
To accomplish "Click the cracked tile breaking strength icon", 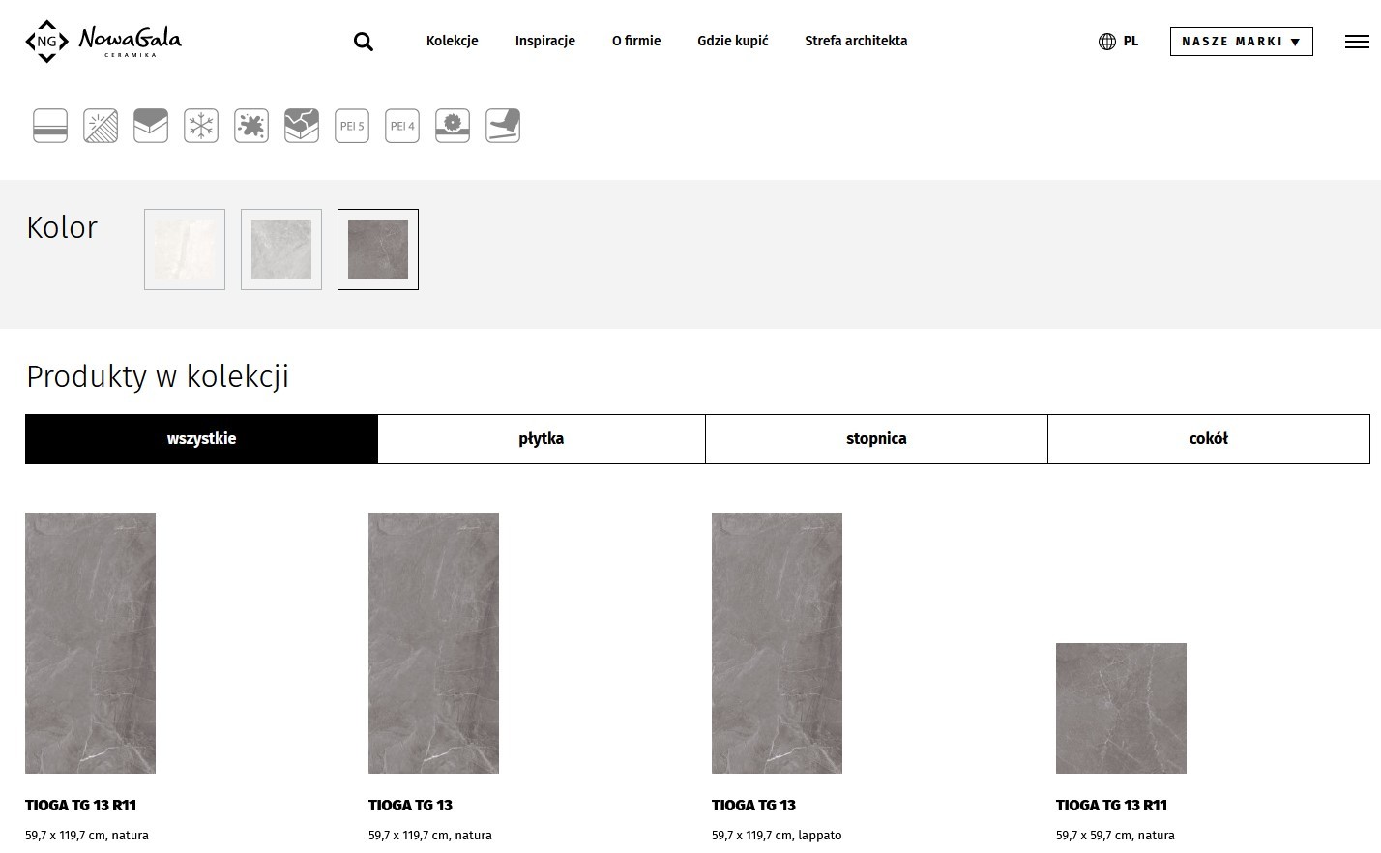I will 302,126.
